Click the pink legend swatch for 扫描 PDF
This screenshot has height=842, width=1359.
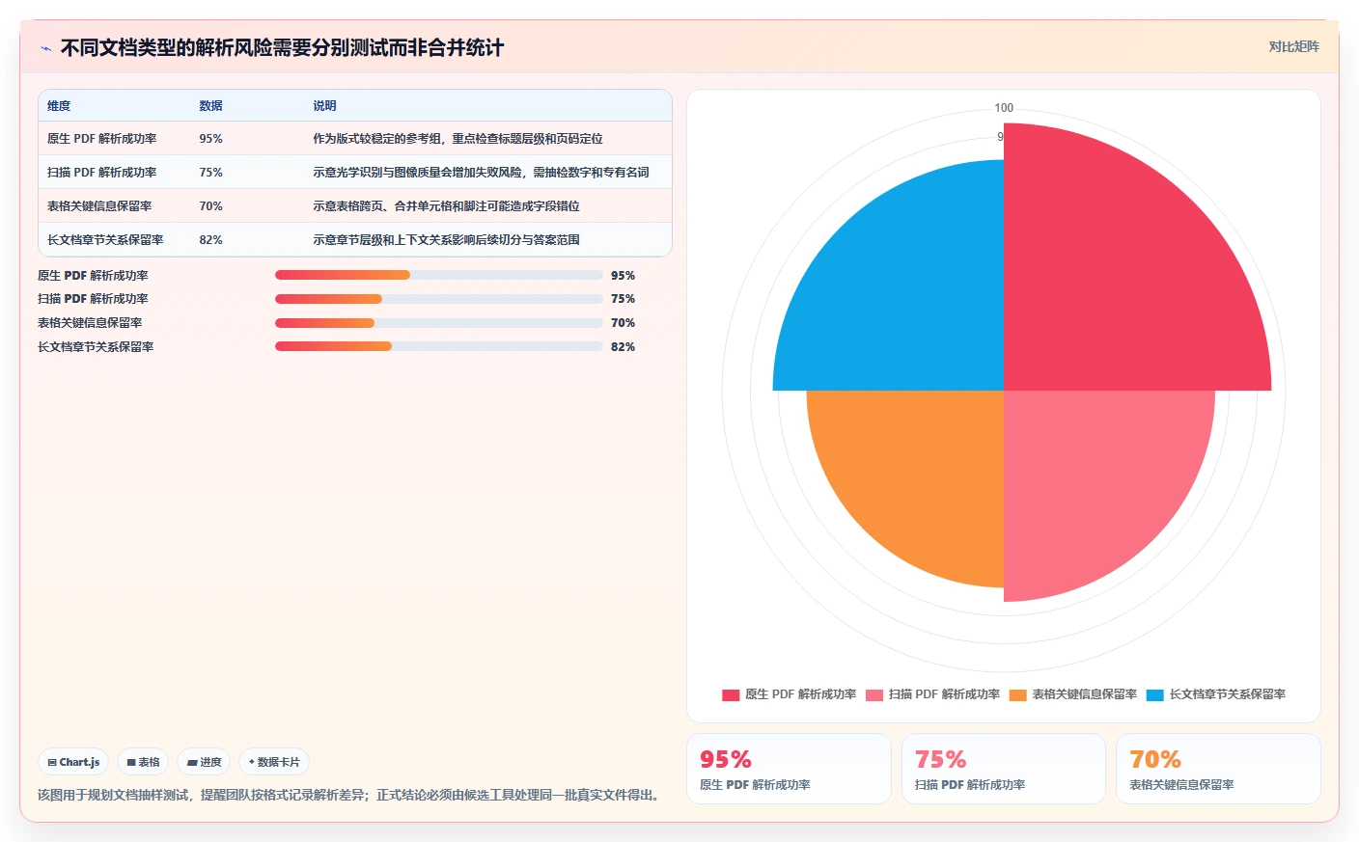click(874, 695)
